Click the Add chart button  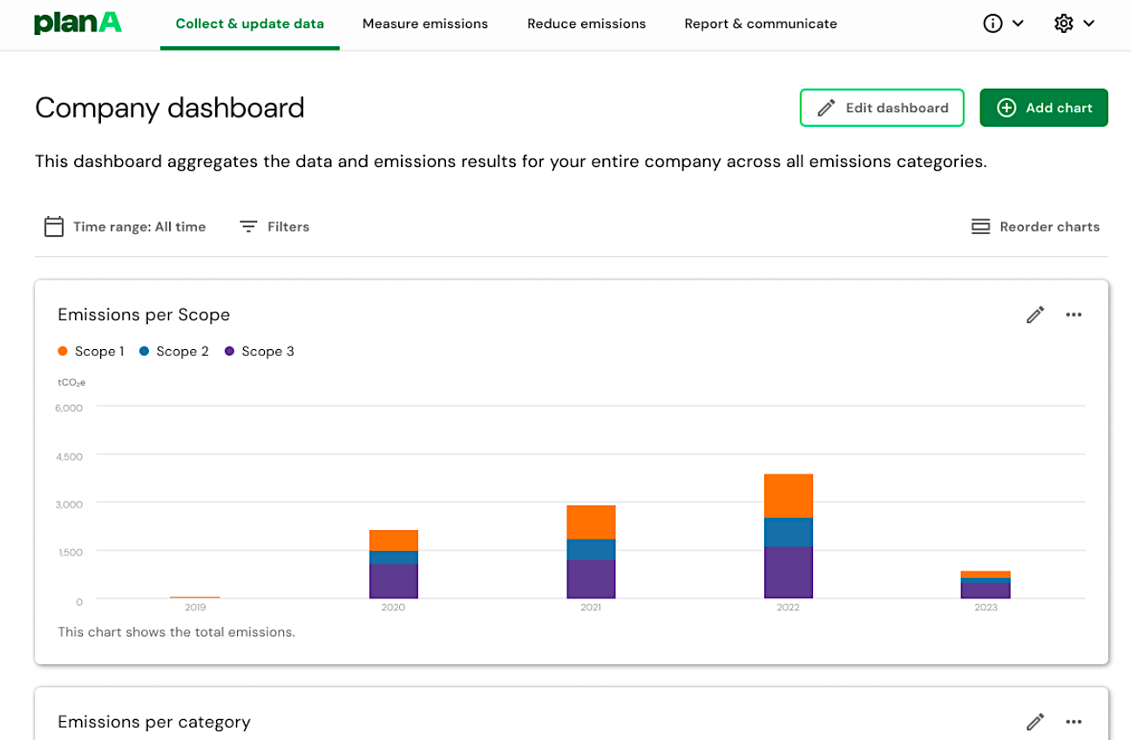pos(1044,108)
